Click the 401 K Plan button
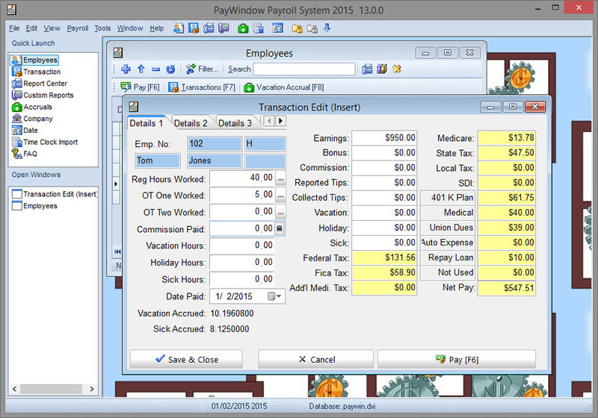Viewport: 598px width, 418px height. tap(448, 198)
